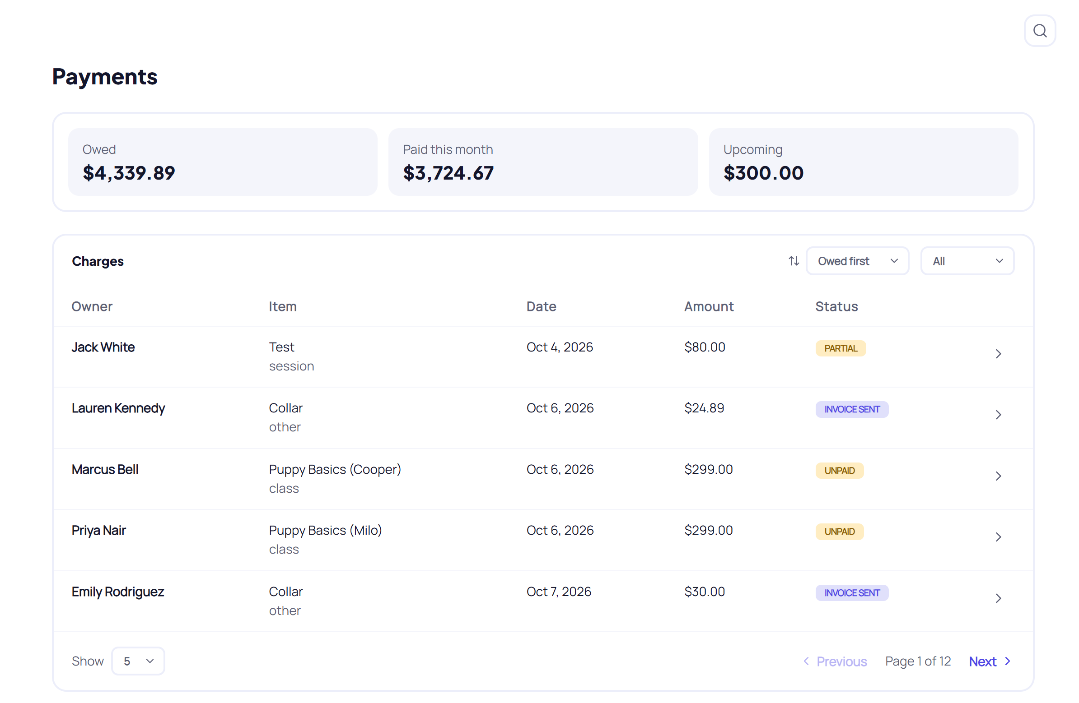Image resolution: width=1079 pixels, height=703 pixels.
Task: Click the Previous page link
Action: click(835, 661)
